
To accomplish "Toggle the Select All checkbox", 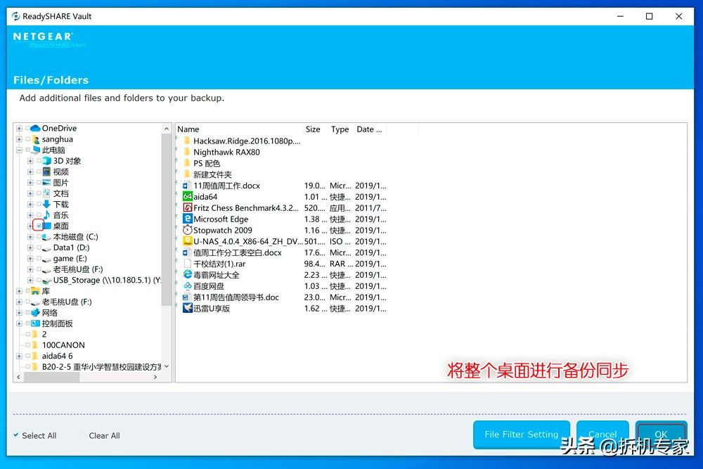I will coord(16,435).
